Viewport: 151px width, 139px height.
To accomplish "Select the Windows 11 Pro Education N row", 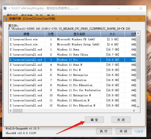I will coord(72,105).
